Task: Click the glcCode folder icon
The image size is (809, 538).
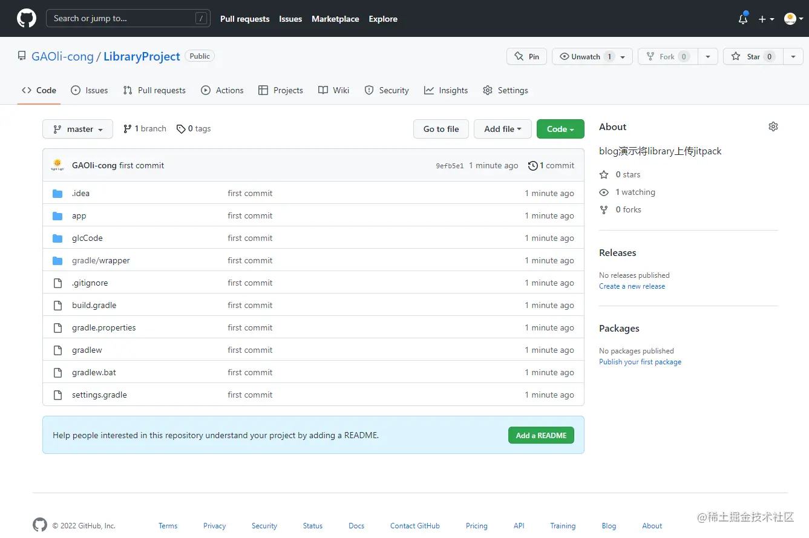Action: pyautogui.click(x=57, y=238)
